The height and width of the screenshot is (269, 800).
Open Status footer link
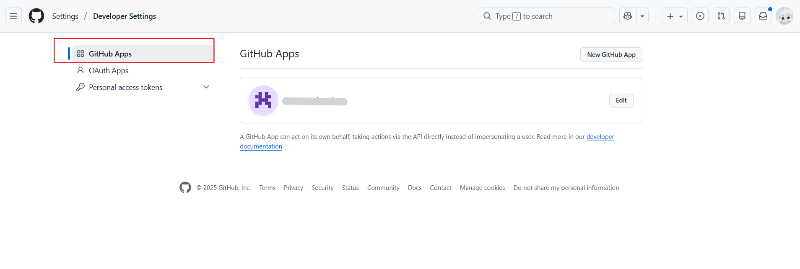click(x=351, y=188)
